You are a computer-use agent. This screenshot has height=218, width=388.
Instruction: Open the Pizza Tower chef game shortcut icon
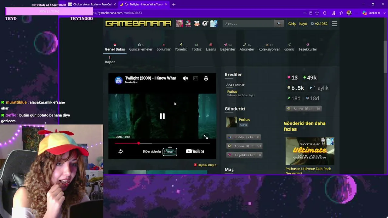coord(197,24)
